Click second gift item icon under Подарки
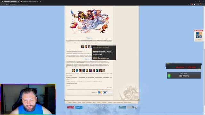The width and height of the screenshot is (205, 115). pyautogui.click(x=86, y=47)
